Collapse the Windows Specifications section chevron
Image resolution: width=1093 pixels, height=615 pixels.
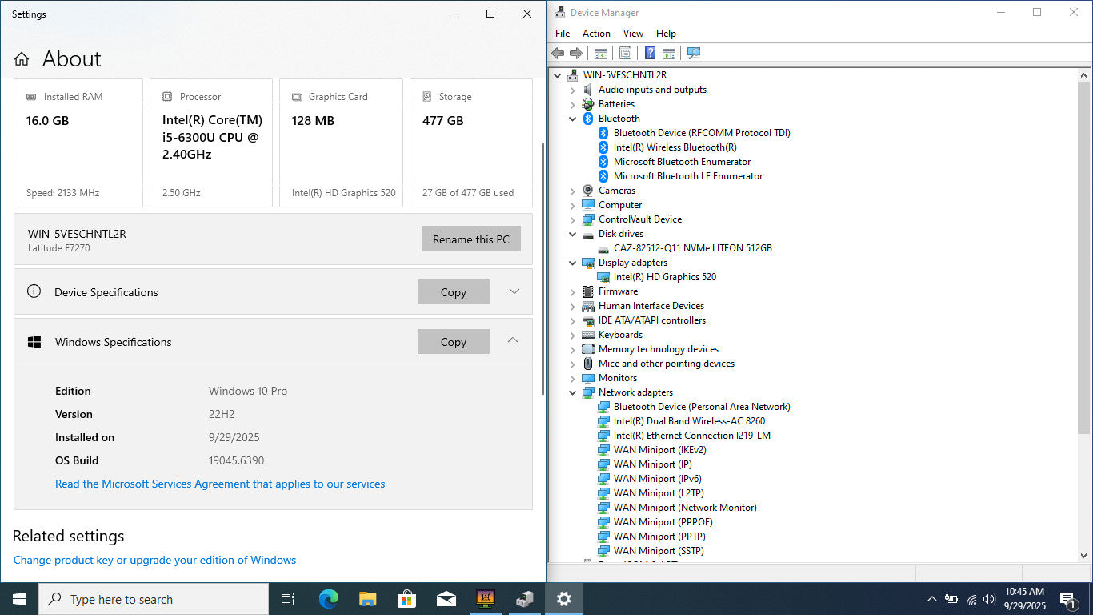click(x=513, y=341)
